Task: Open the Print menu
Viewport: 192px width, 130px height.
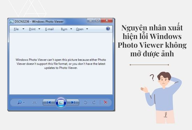Action: click(32, 29)
